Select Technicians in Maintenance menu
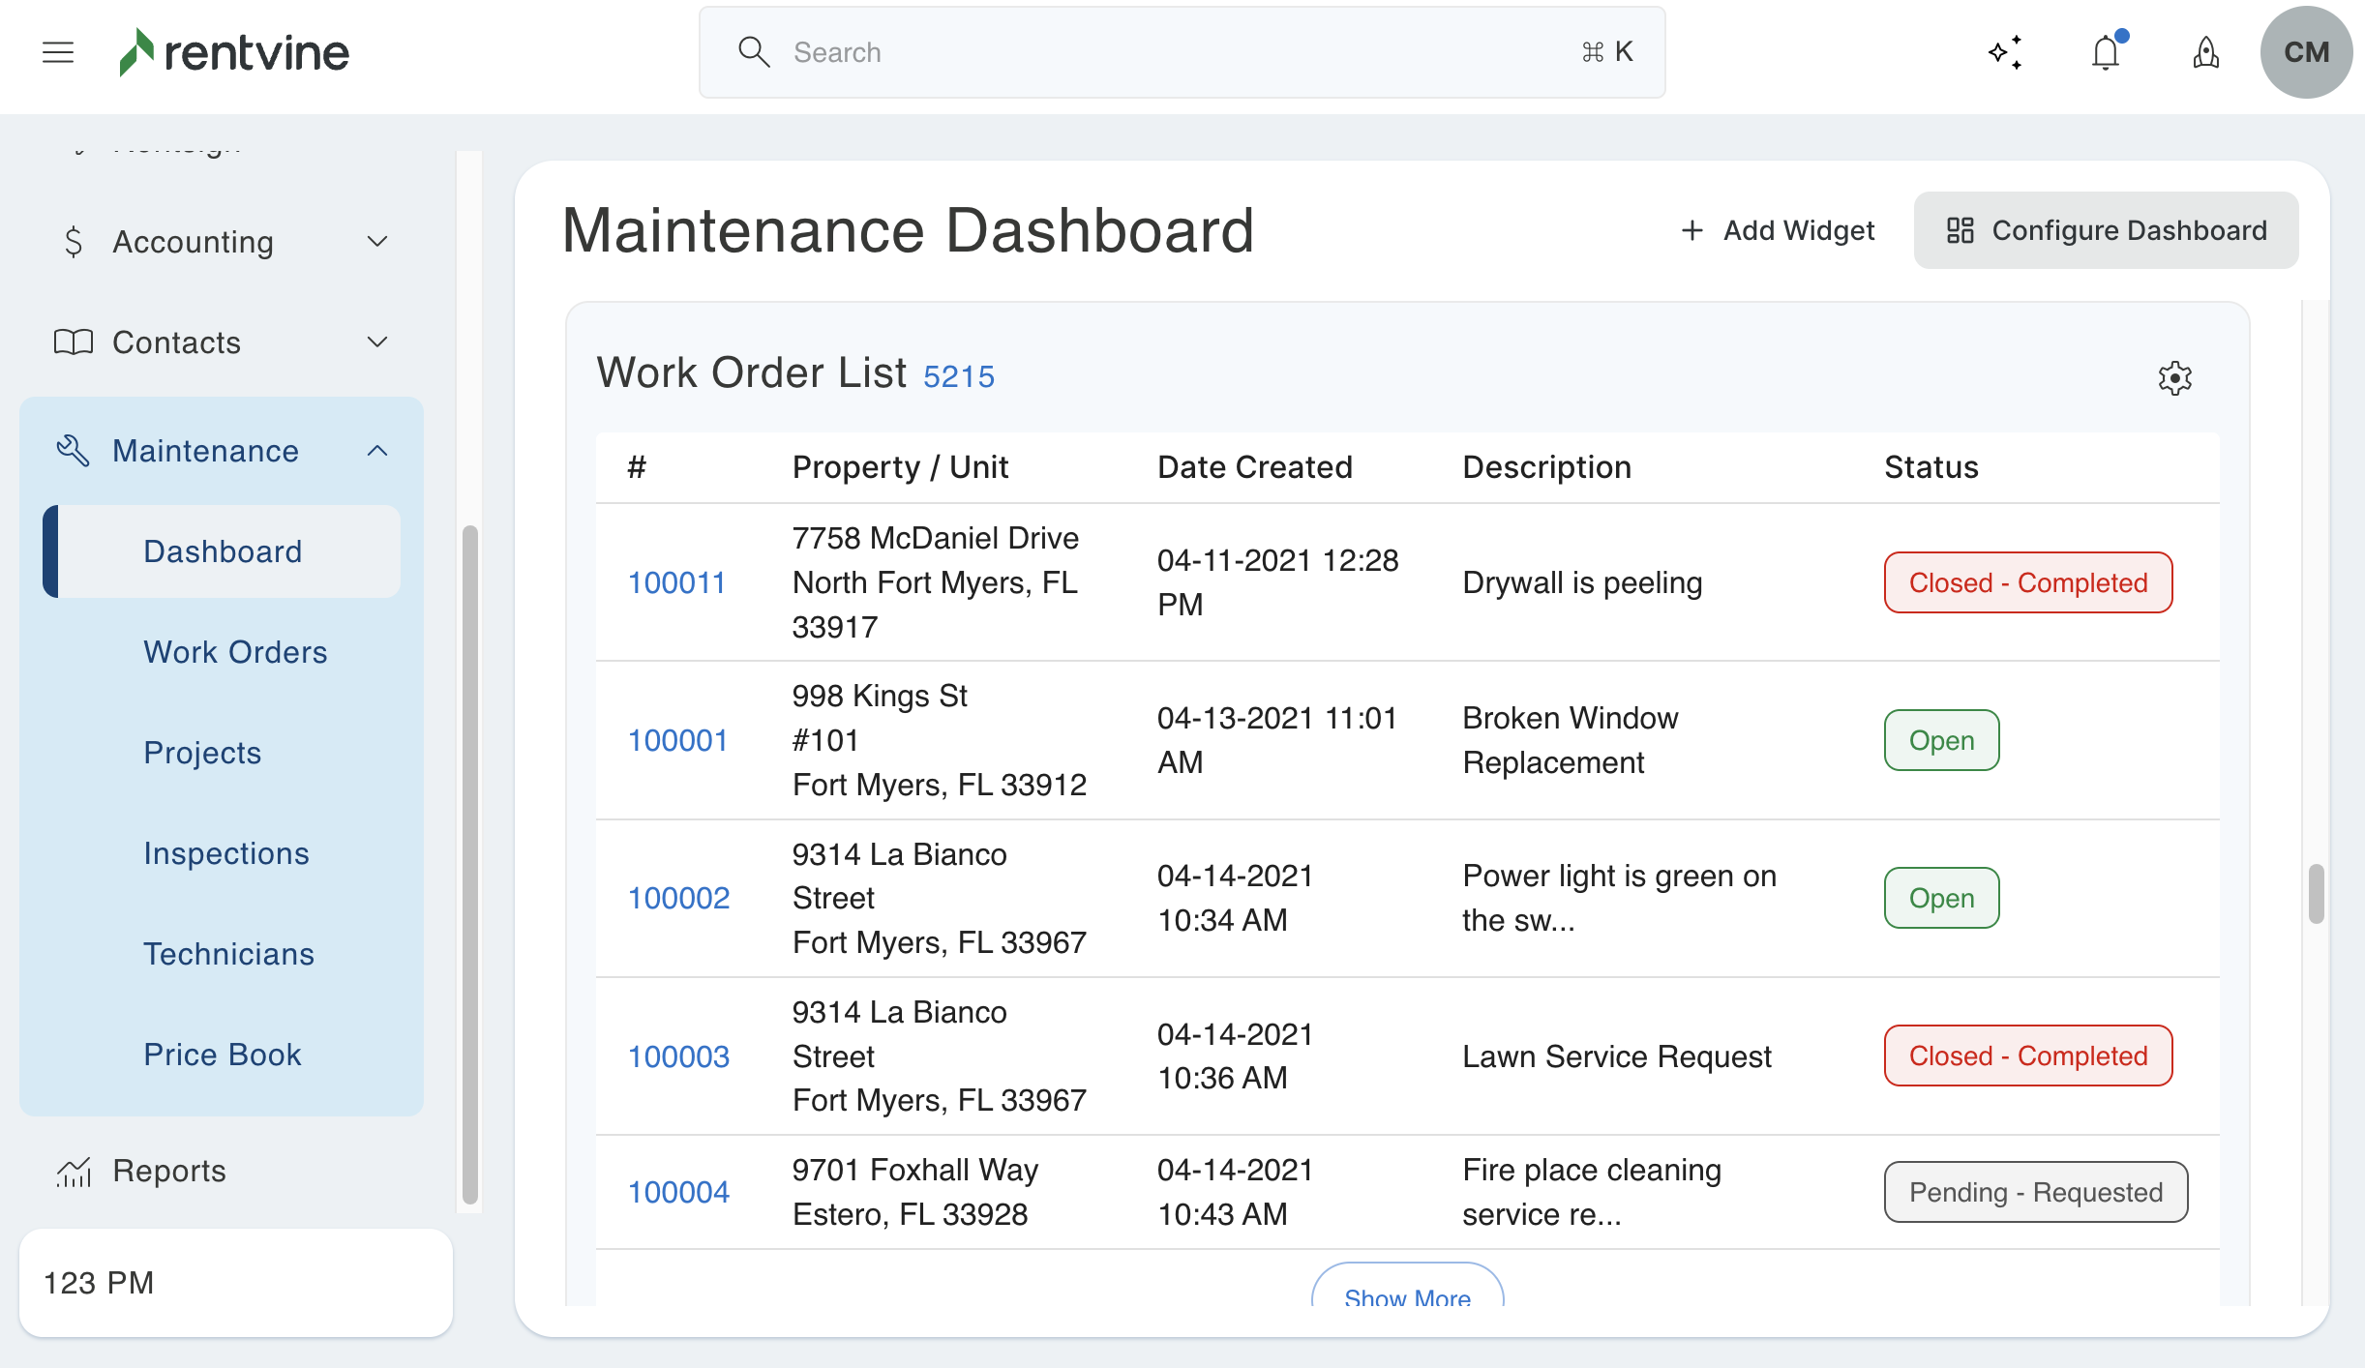 [229, 954]
